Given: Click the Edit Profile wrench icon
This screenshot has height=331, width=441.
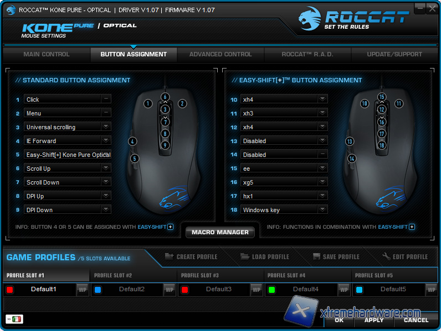Looking at the screenshot, I should point(387,256).
